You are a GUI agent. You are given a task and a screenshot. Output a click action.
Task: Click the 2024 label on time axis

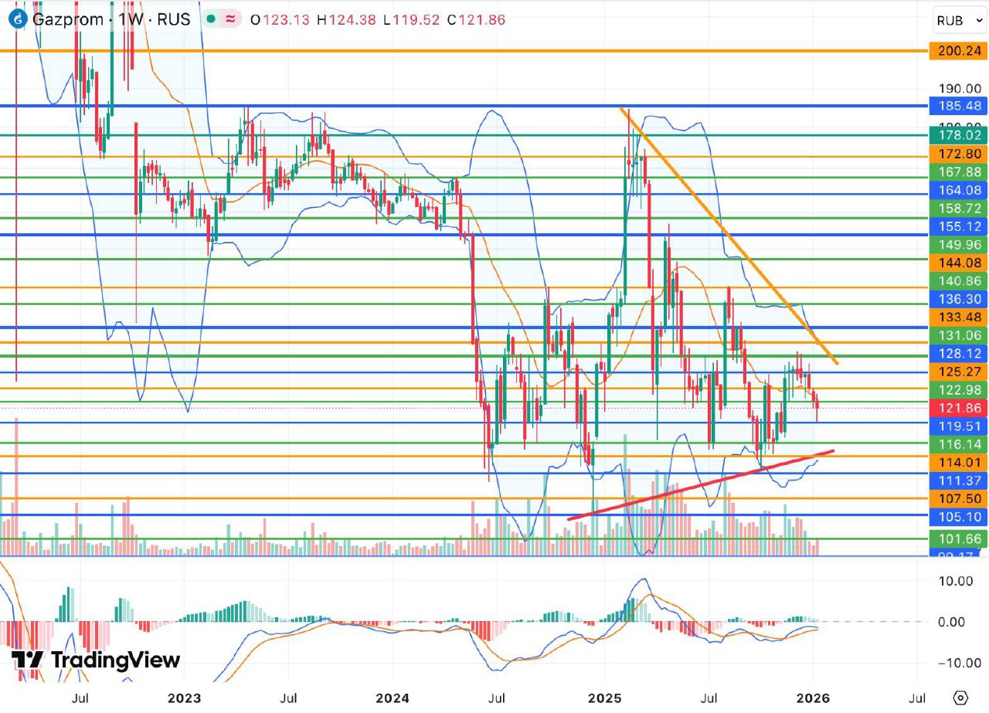[x=393, y=698]
